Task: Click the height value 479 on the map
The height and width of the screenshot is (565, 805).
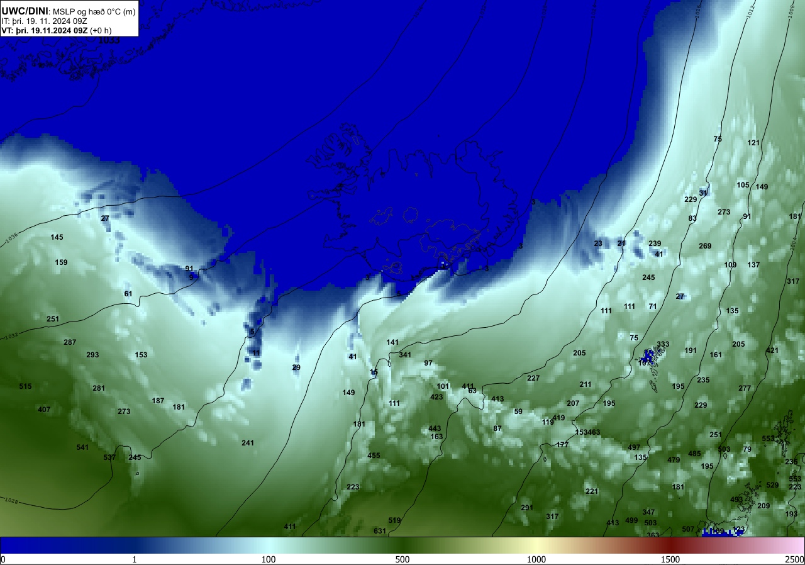Action: pyautogui.click(x=674, y=460)
